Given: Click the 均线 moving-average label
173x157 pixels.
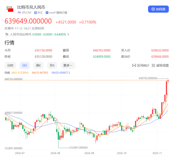Looking at the screenshot, I should point(7,73).
